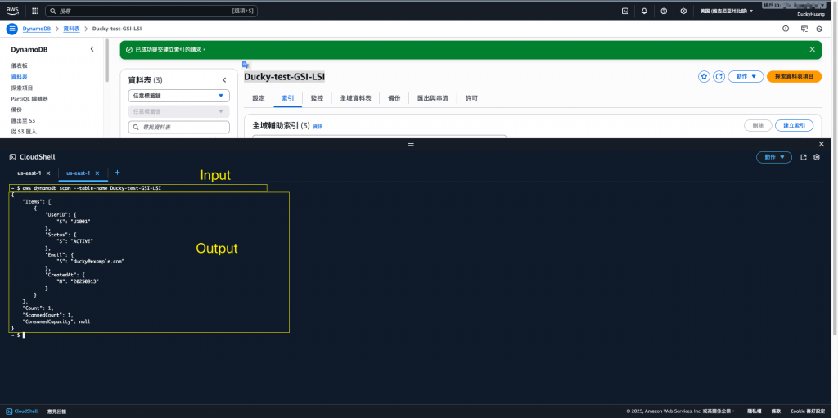The height and width of the screenshot is (418, 838).
Task: Click the screen tutorial icon in breadcrumb bar
Action: pyautogui.click(x=804, y=29)
